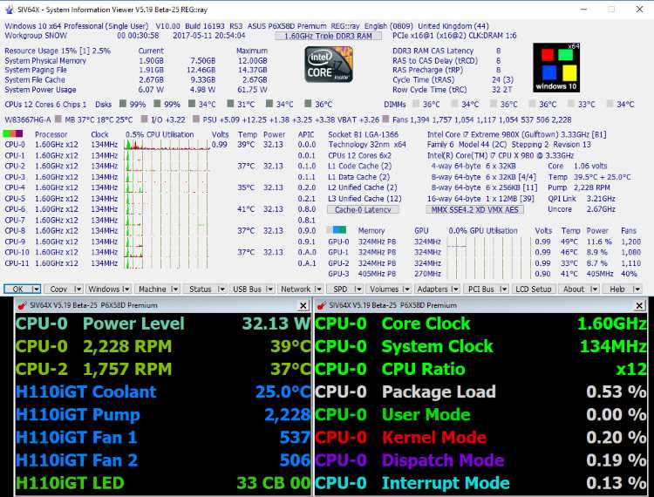Click the guitar icon of the Power Level panel

click(x=23, y=306)
